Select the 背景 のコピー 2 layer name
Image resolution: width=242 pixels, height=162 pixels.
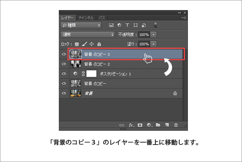tap(97, 64)
